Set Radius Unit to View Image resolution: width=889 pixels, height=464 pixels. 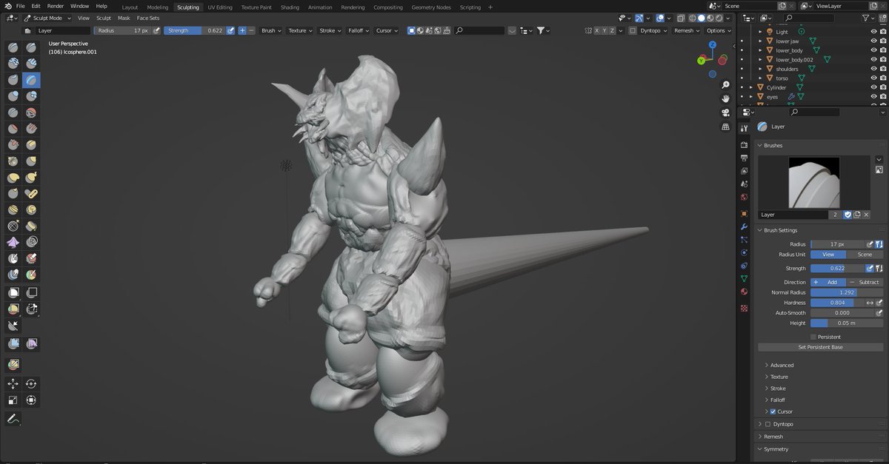point(828,255)
